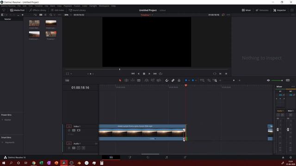Click the media pool search magnifier
Screen dimensions: 296x166
coord(50,15)
